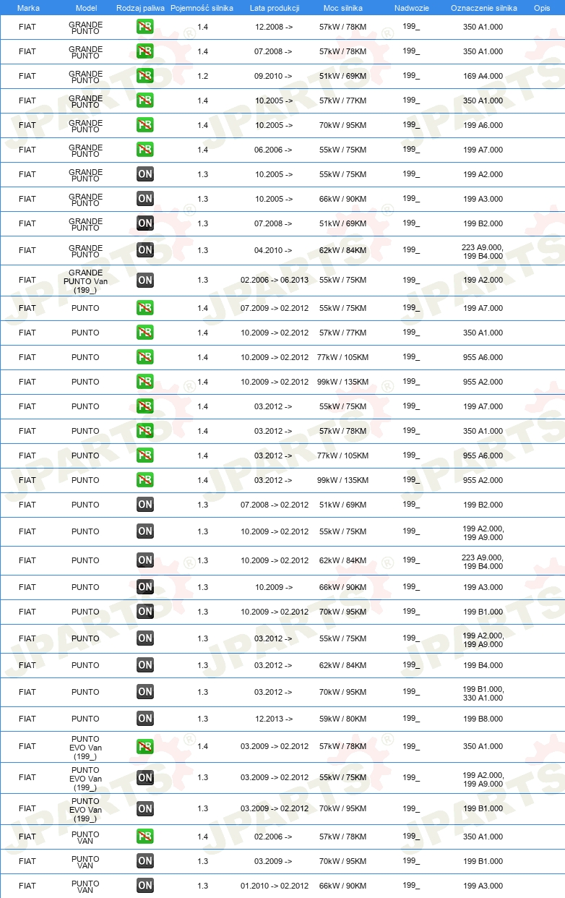Click the Nadwozie column header

[x=412, y=8]
